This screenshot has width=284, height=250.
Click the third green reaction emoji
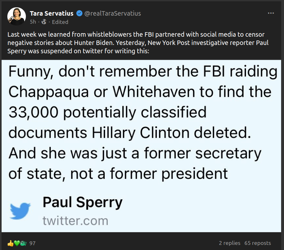pos(23,243)
